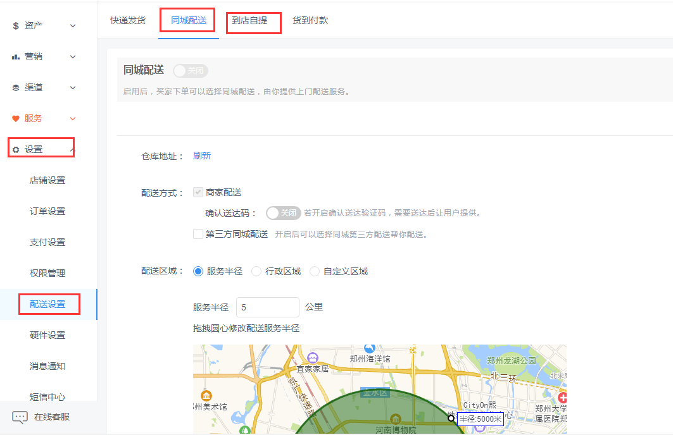673x435 pixels.
Task: Click the 服务半径 kilometers input field
Action: coord(267,307)
